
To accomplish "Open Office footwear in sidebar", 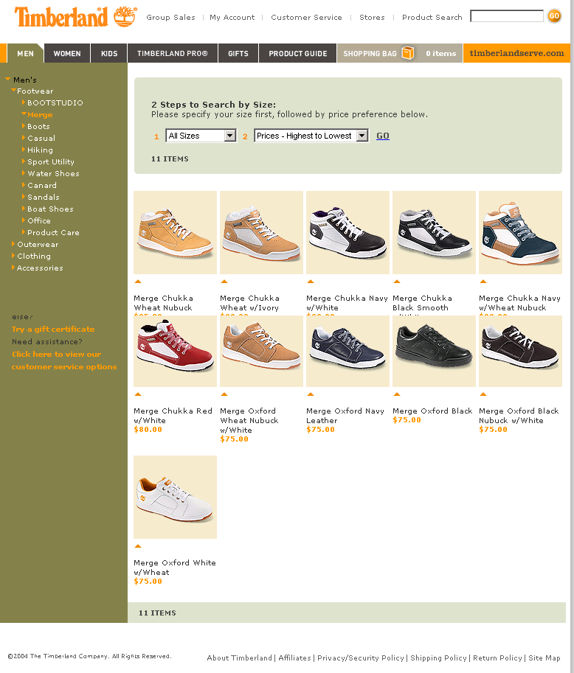I will coord(39,220).
